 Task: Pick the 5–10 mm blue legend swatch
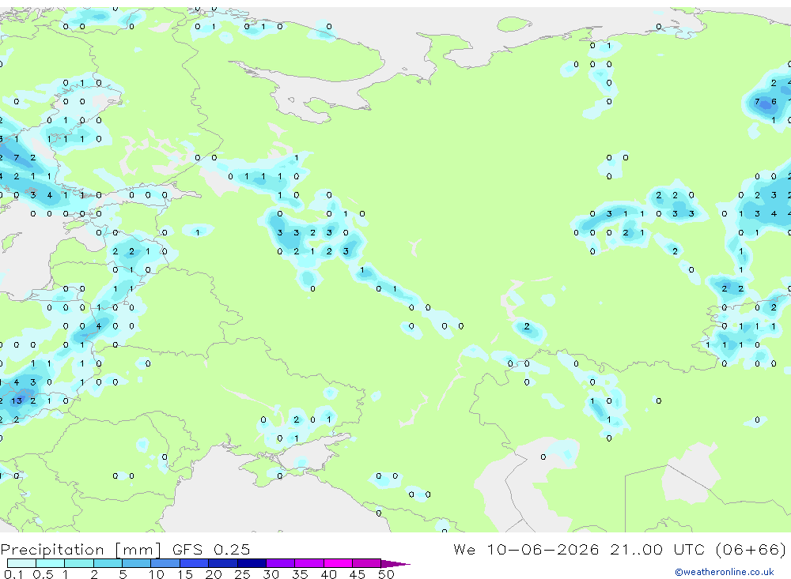pyautogui.click(x=136, y=563)
